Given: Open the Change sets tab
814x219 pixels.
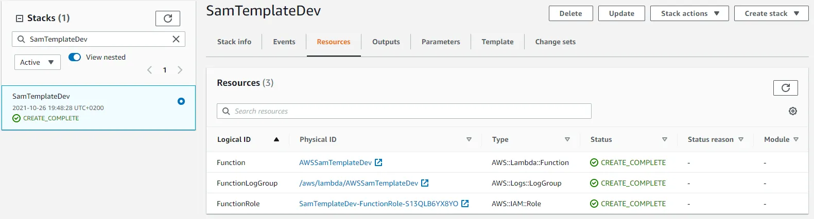Looking at the screenshot, I should click(x=555, y=42).
